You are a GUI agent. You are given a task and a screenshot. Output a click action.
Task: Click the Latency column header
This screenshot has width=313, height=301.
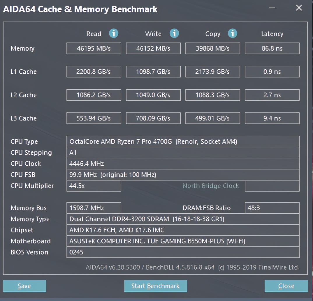tap(272, 34)
